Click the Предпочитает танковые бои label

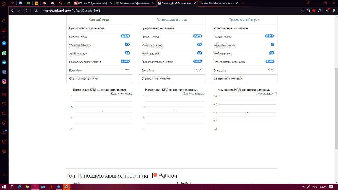[x=158, y=28]
